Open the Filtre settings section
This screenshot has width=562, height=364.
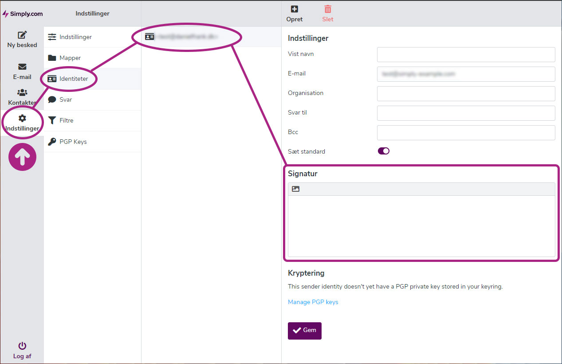[x=67, y=120]
